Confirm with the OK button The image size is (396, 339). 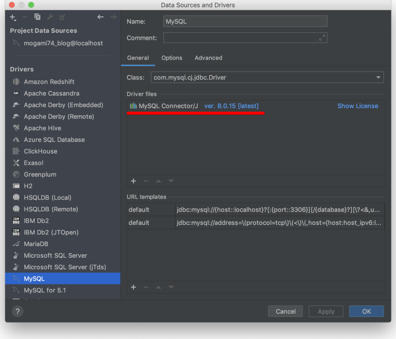tap(367, 311)
